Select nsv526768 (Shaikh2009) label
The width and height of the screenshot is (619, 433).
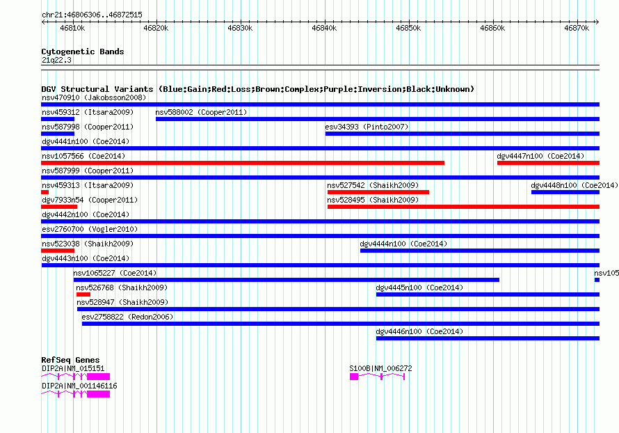point(122,288)
